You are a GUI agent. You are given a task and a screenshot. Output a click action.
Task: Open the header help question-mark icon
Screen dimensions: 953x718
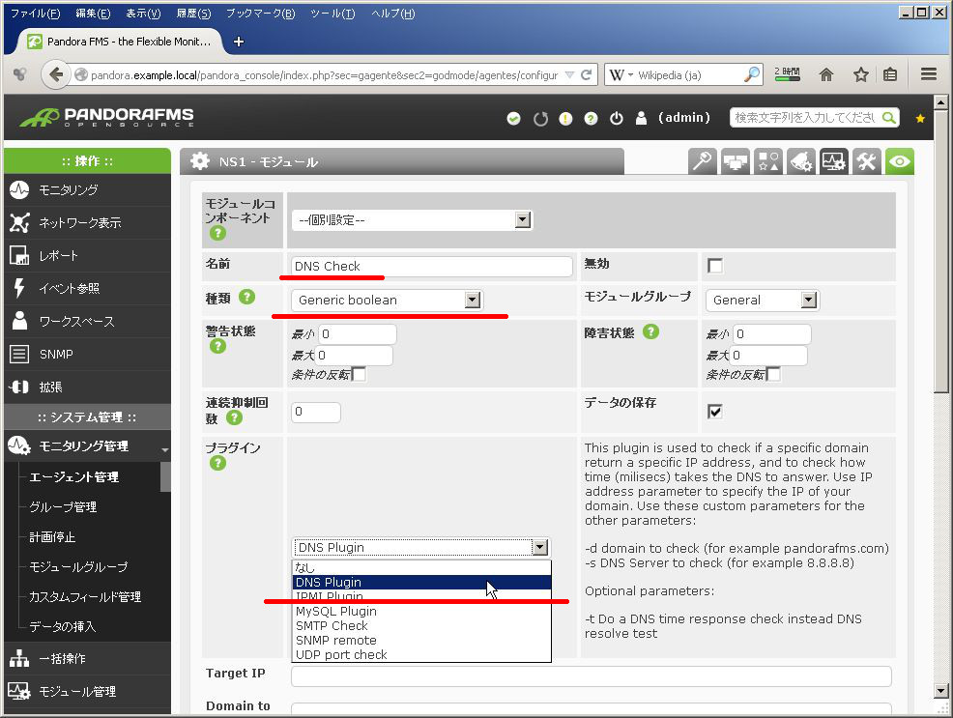pyautogui.click(x=591, y=119)
